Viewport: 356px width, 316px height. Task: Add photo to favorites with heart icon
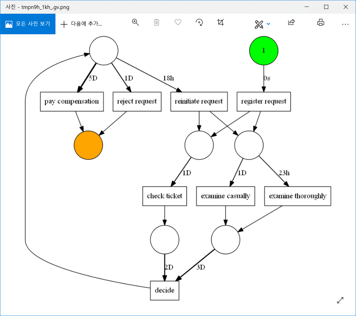point(178,22)
